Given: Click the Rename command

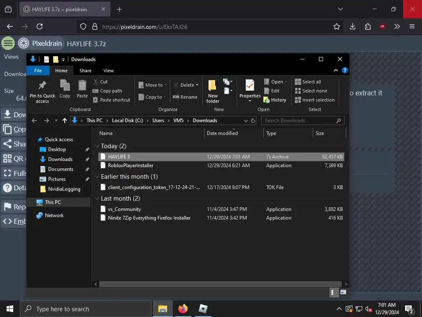Looking at the screenshot, I should pos(185,97).
